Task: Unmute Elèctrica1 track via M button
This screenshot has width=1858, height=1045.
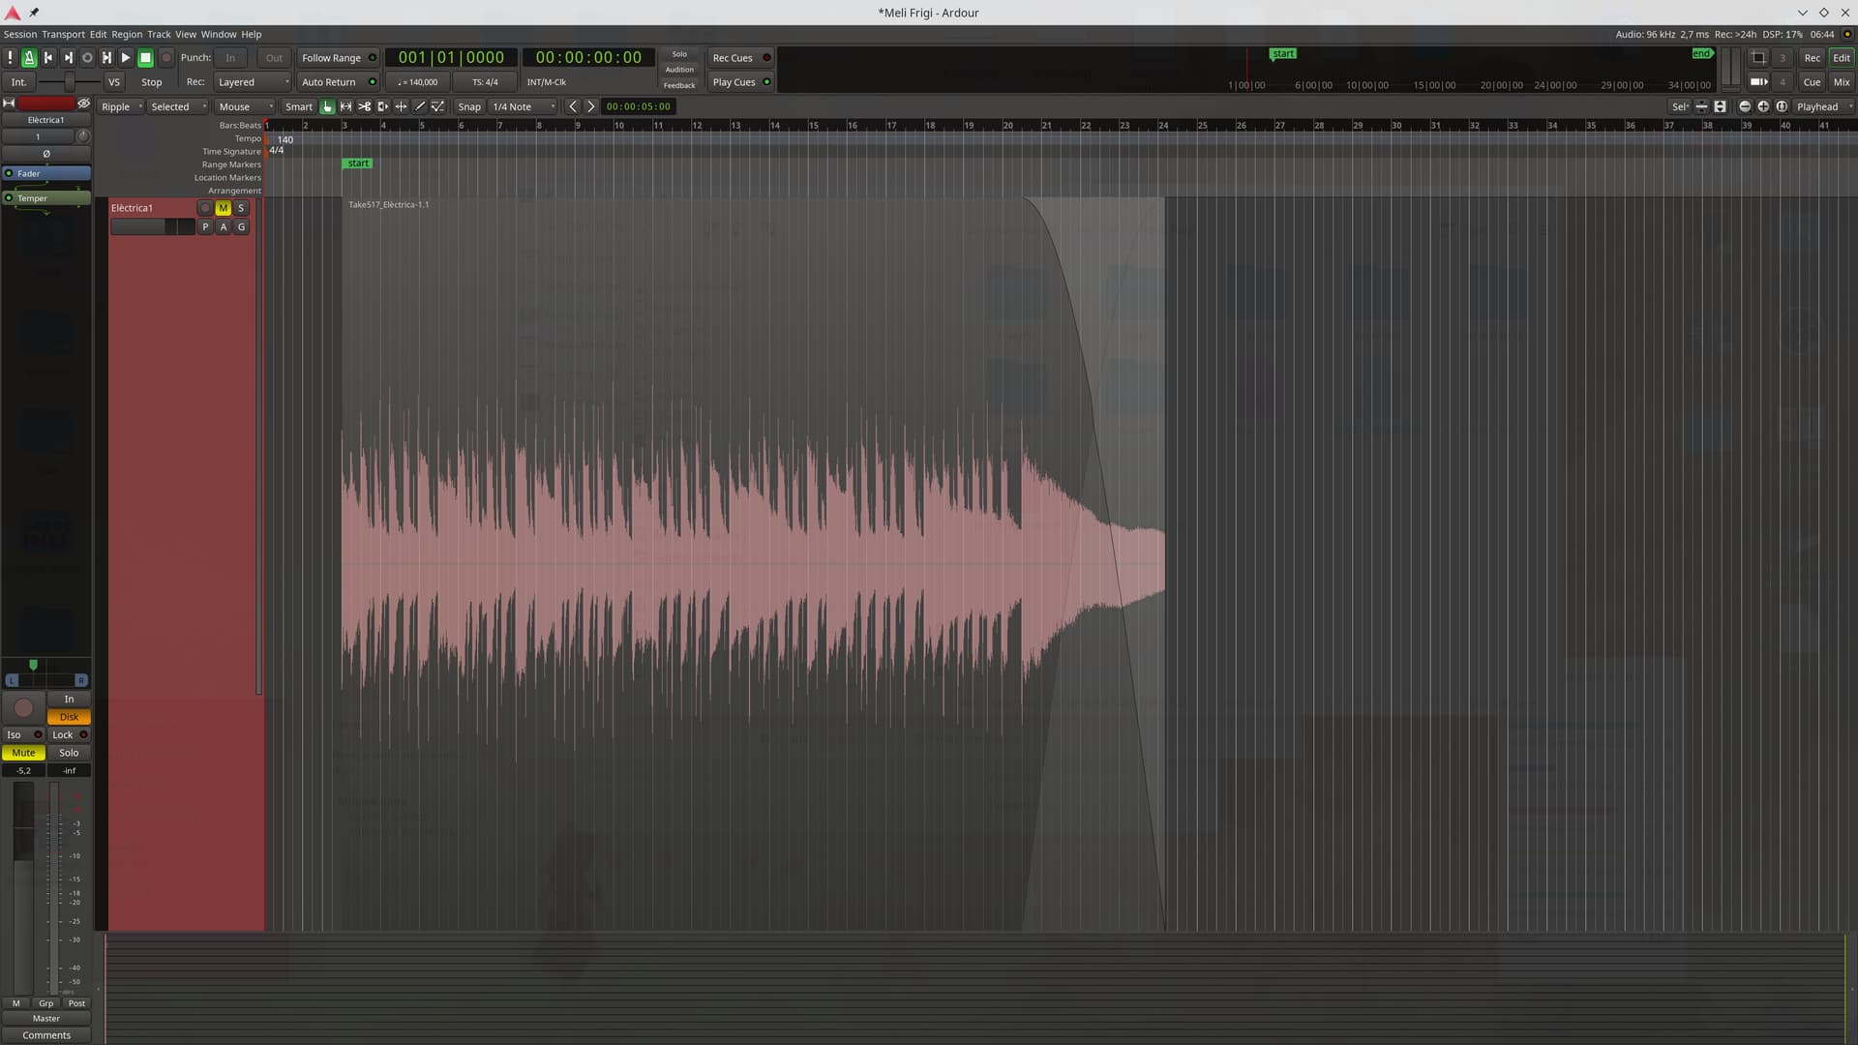Action: [x=223, y=208]
